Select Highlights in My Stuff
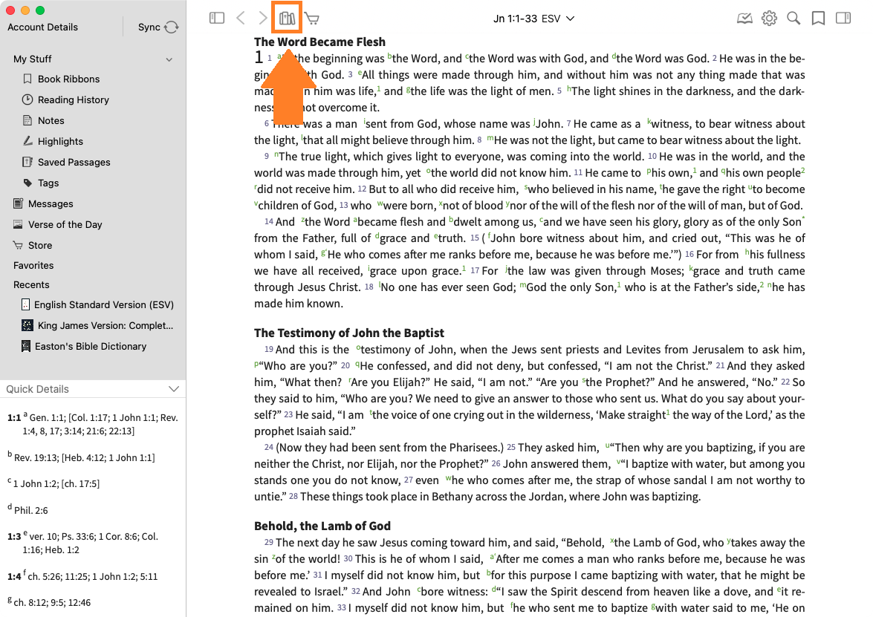Screen dimensions: 873x617 tap(60, 141)
